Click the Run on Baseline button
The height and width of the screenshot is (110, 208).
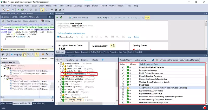(30, 21)
